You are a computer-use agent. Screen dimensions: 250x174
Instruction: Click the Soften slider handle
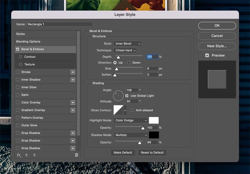(x=115, y=75)
